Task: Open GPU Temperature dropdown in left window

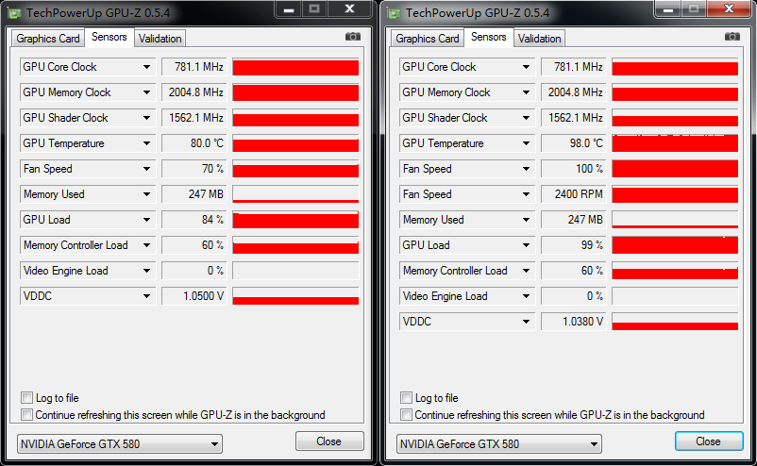Action: coord(146,143)
